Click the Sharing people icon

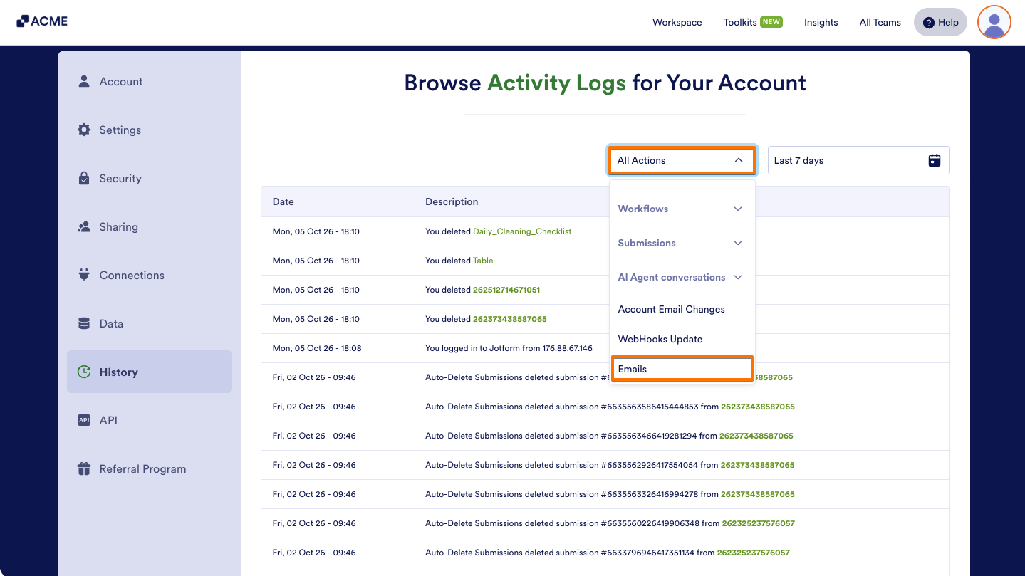click(84, 226)
